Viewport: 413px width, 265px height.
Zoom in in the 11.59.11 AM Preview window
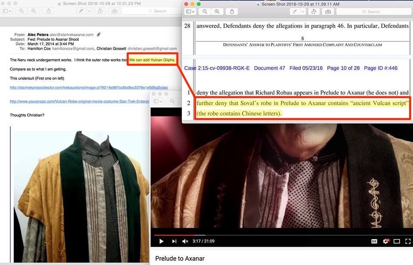pyautogui.click(x=217, y=12)
